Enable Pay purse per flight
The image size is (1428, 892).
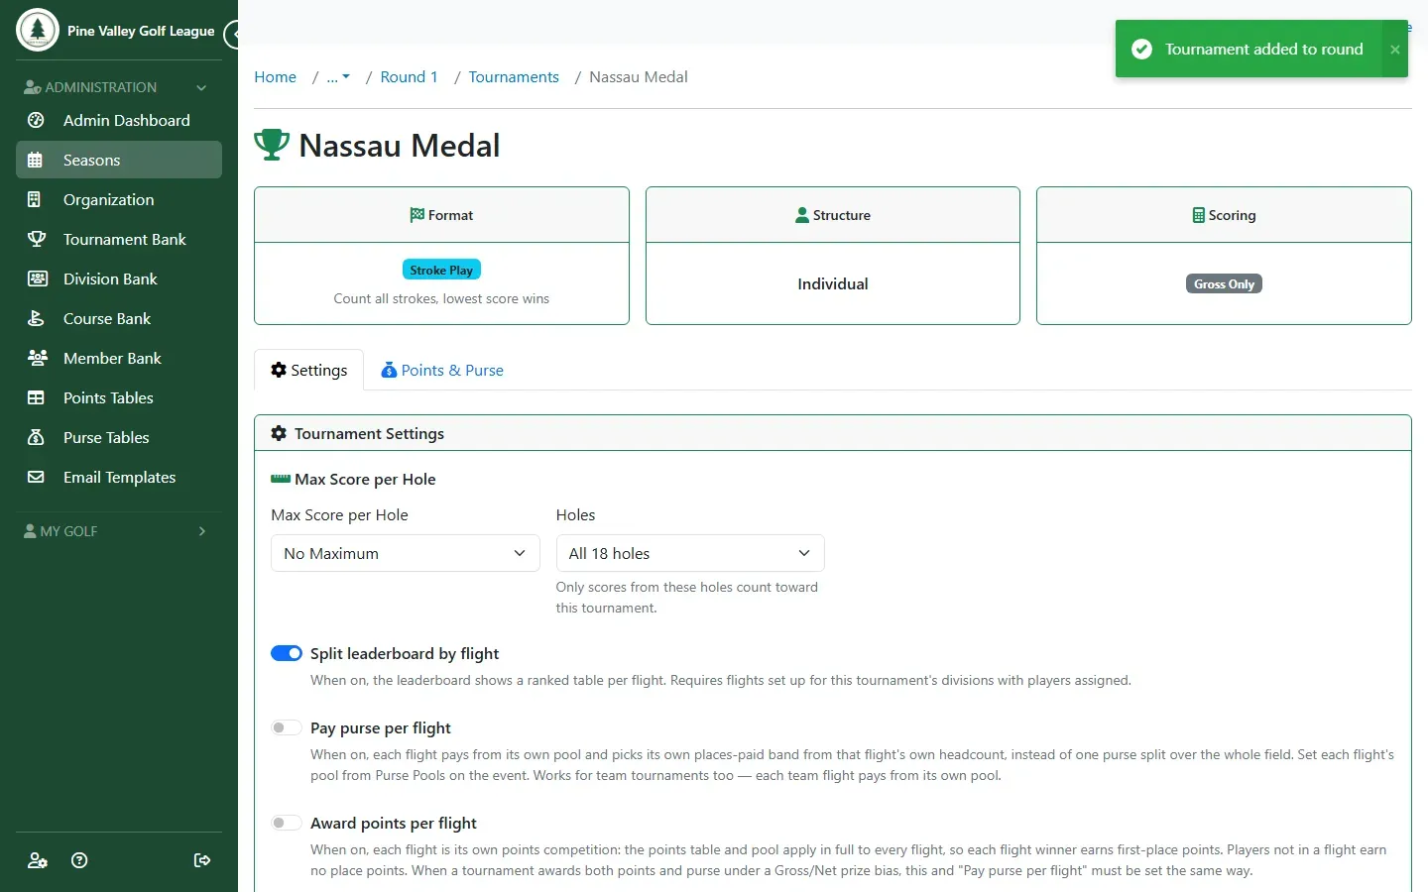pyautogui.click(x=287, y=727)
